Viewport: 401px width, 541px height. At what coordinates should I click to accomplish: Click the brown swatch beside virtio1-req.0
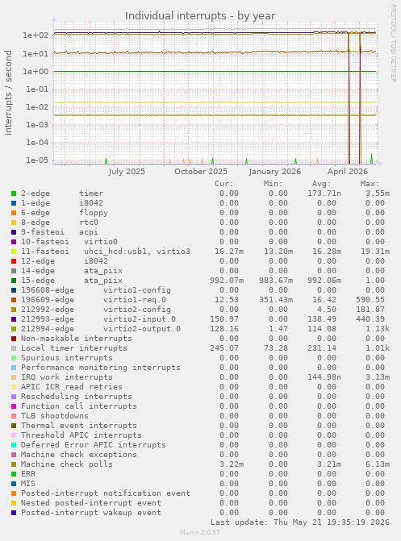[14, 300]
